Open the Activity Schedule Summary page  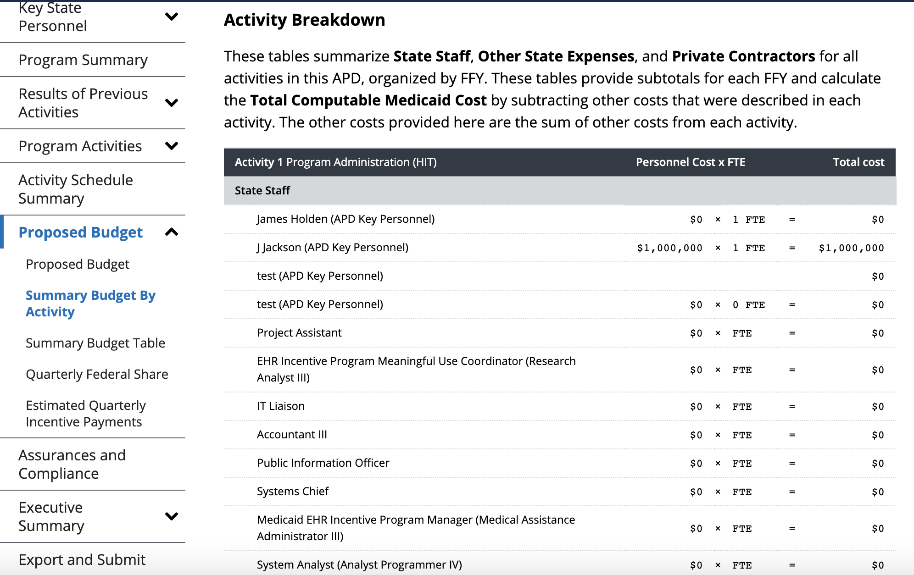[76, 189]
